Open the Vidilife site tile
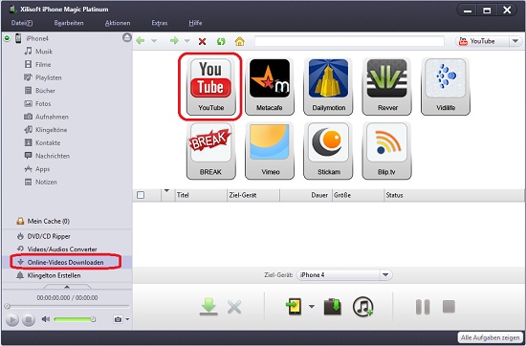 (446, 86)
